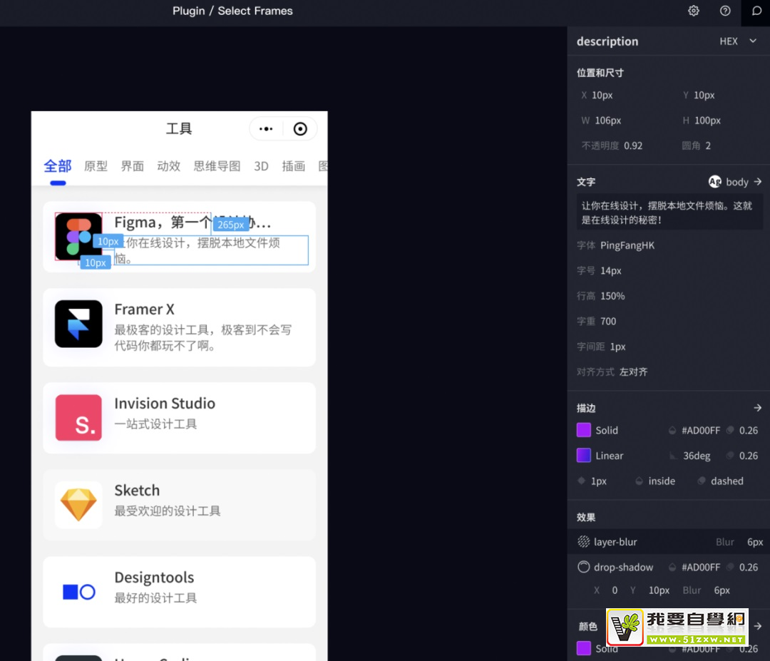770x661 pixels.
Task: Click the Ag text-style icon next to body
Action: (x=715, y=182)
